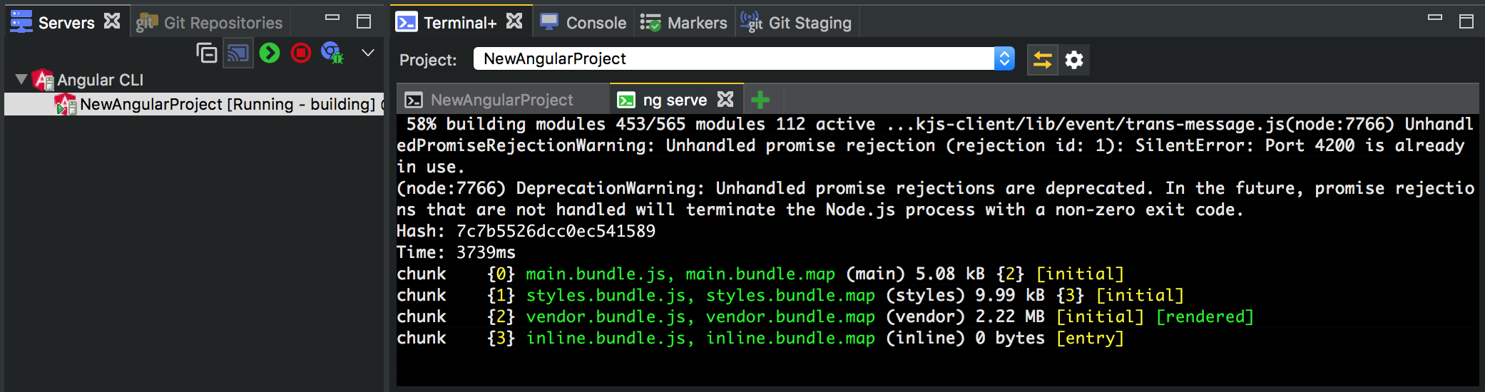Switch to the Servers view tab
Screen dimensions: 1485x392
click(66, 23)
